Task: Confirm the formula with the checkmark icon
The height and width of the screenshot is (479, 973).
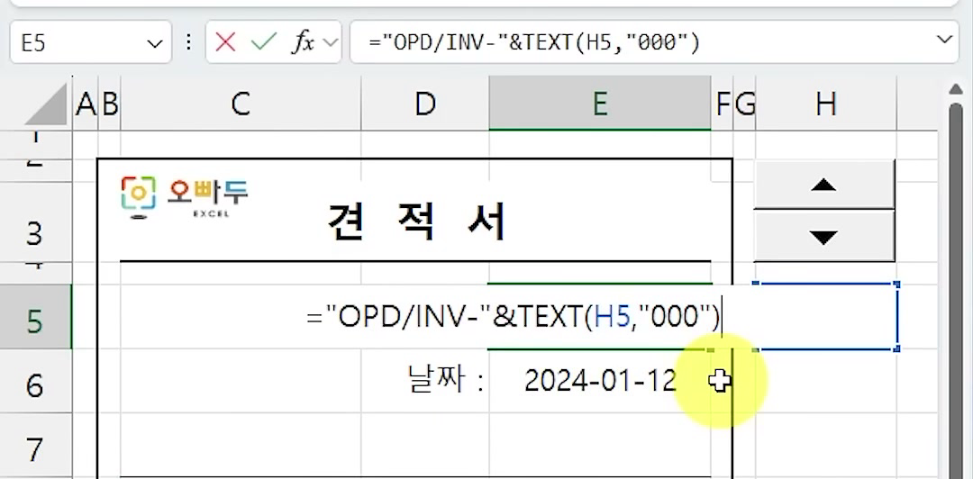Action: (x=262, y=42)
